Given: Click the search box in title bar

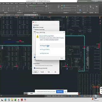Looking at the screenshot, I should 84,1.
